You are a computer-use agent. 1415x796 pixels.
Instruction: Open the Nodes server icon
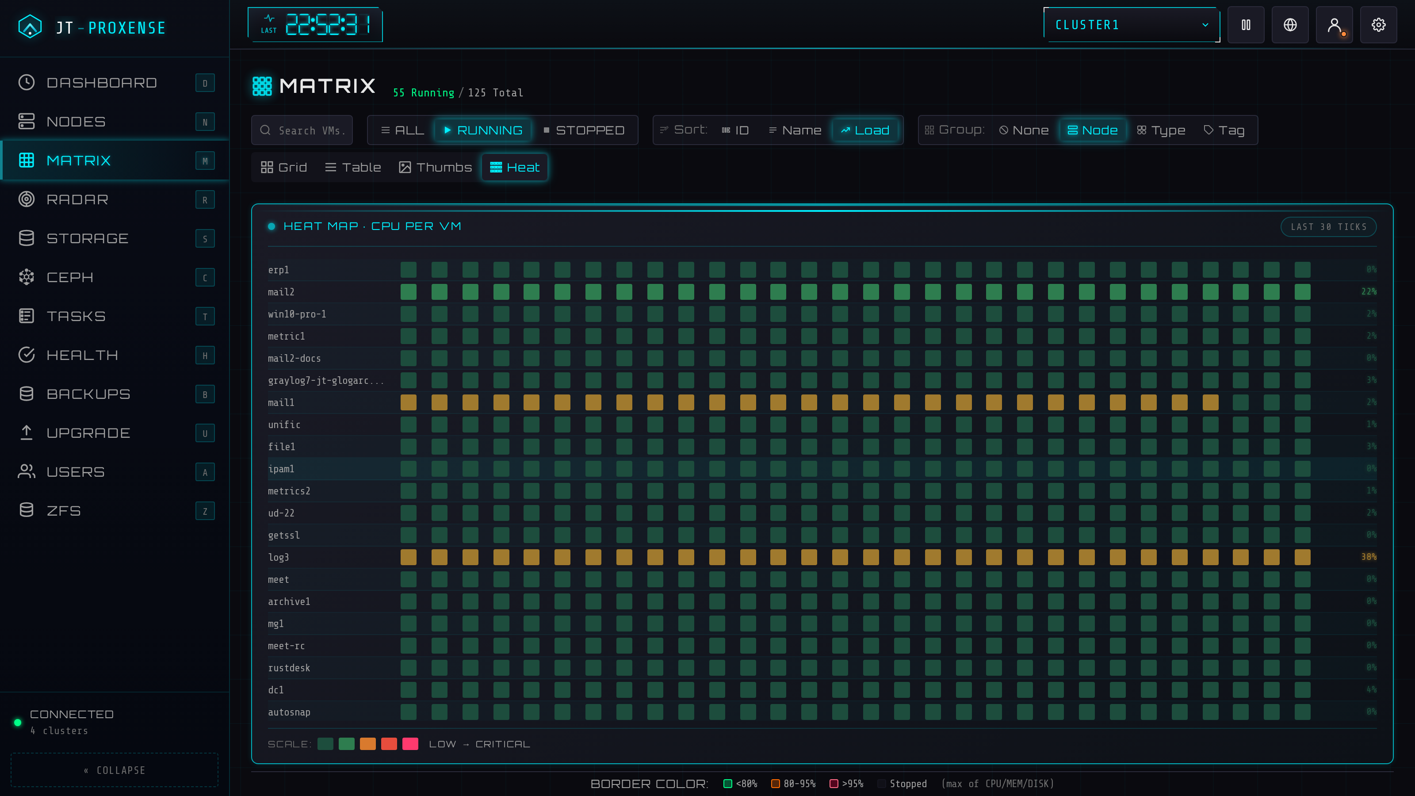coord(27,122)
